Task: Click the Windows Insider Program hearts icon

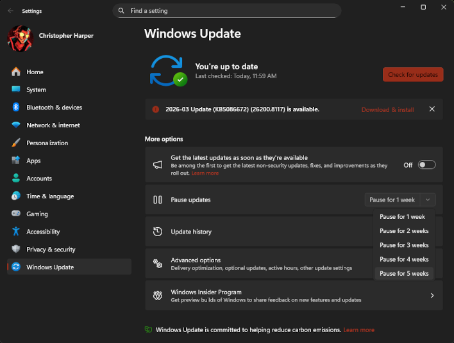Action: tap(158, 295)
